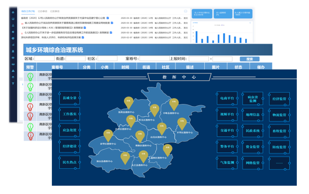Select the 待办工作(78) tab
This screenshot has width=309, height=194.
tap(28, 11)
